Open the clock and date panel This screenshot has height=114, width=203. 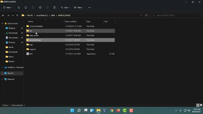tap(197, 111)
